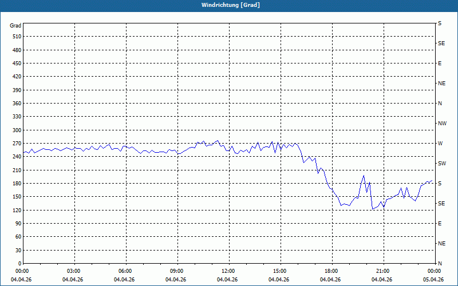Screen dimensions: 458x286
Task: Click the 360 degree axis label
Action: click(17, 104)
